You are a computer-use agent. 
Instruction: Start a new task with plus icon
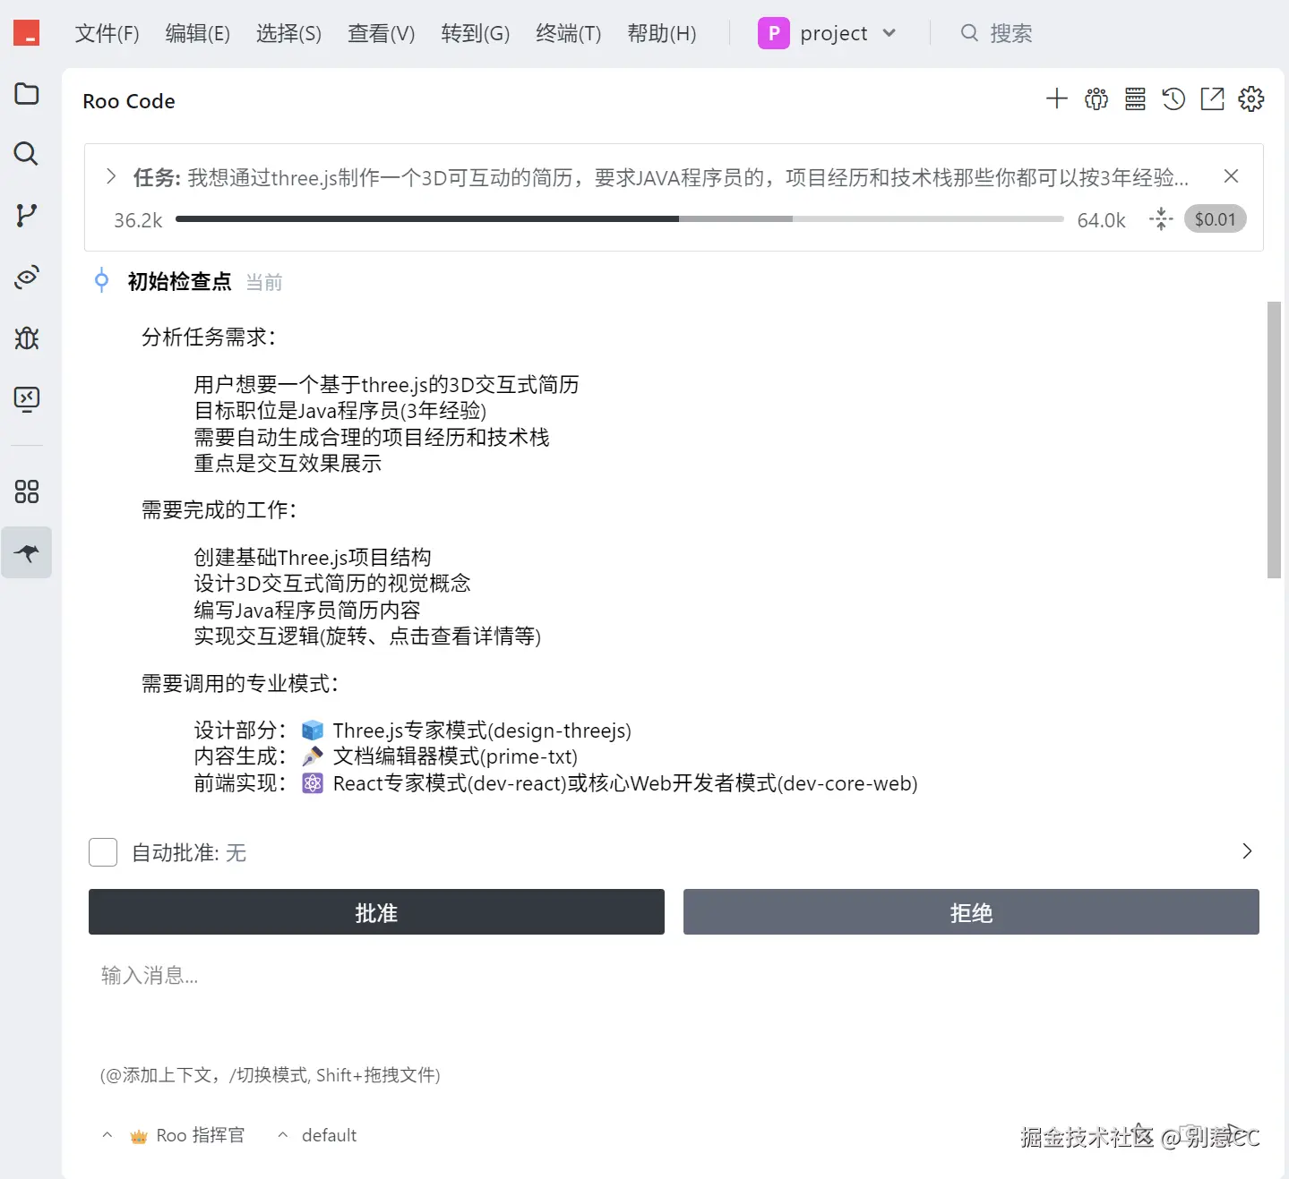click(x=1057, y=98)
